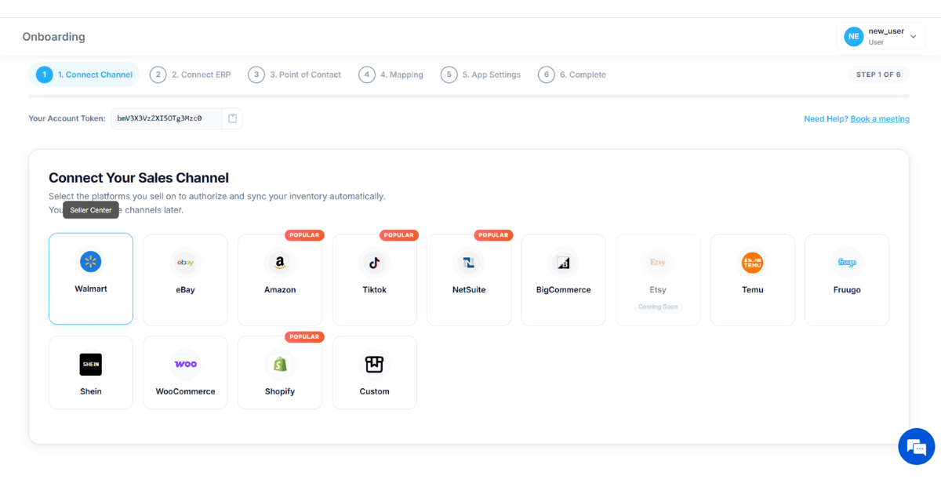
Task: Choose the NetSuite logo icon
Action: coord(469,263)
